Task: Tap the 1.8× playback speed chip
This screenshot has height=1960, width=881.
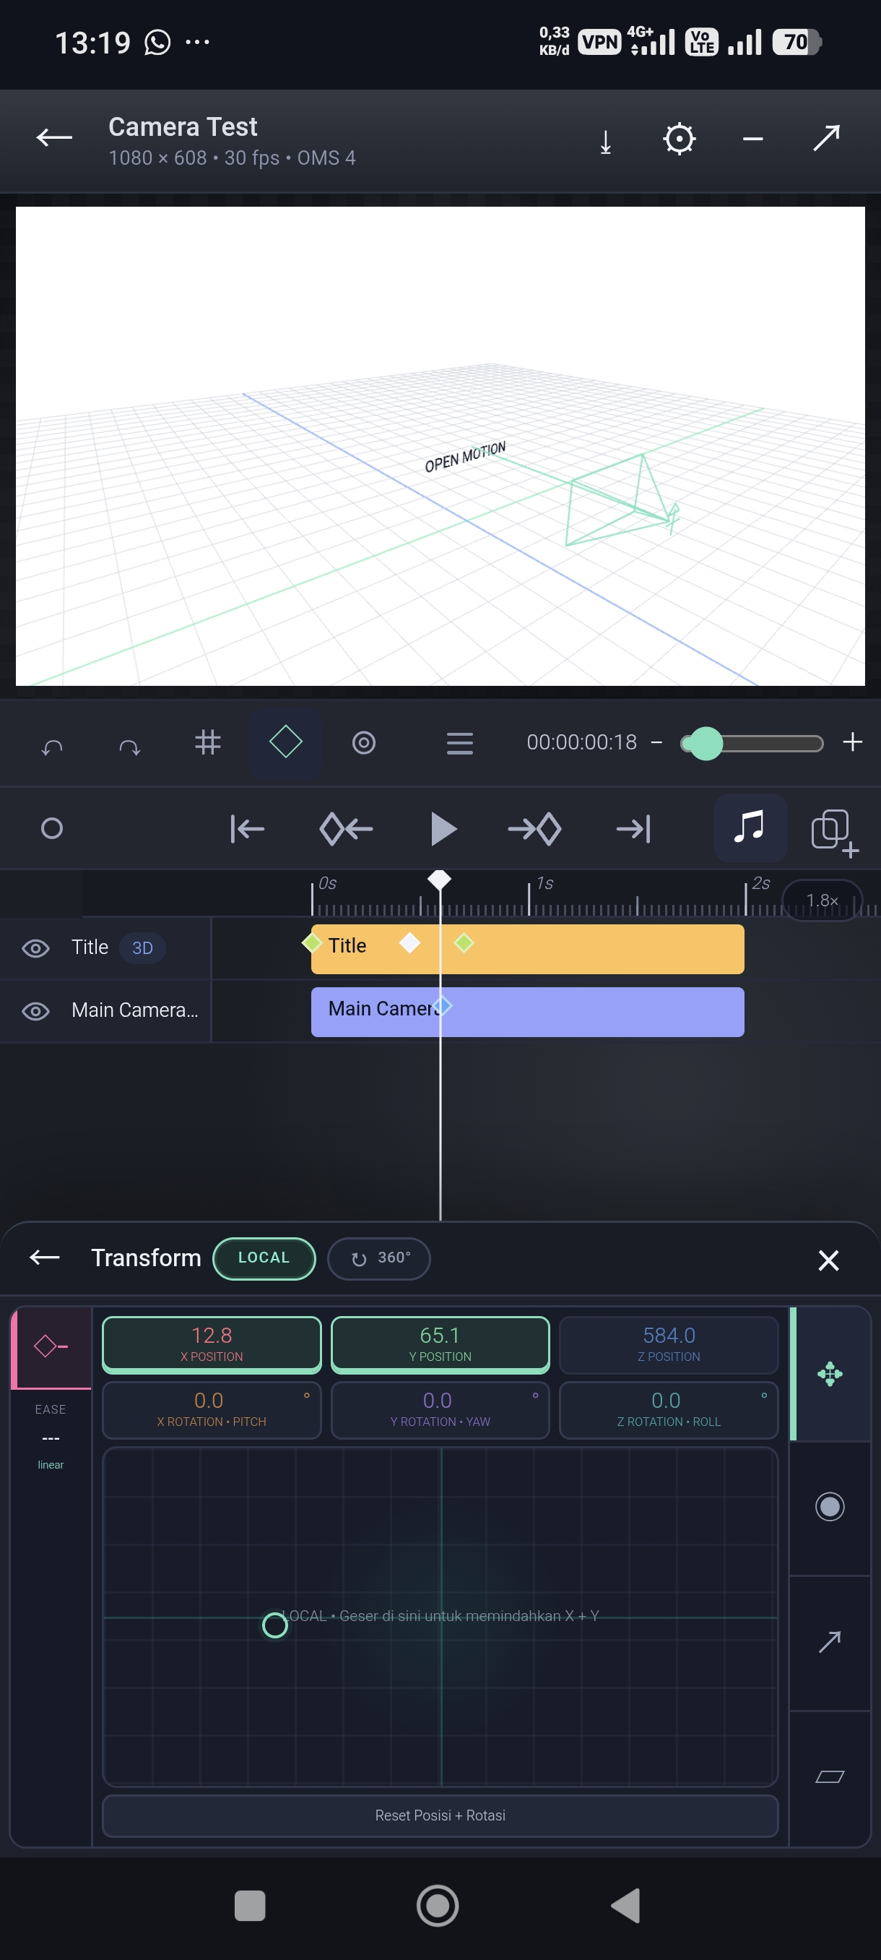Action: click(x=822, y=900)
